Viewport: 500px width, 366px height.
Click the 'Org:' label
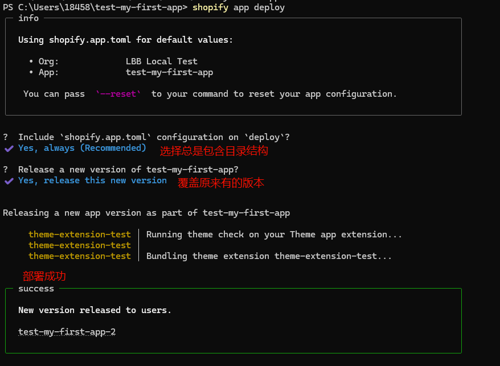click(49, 61)
